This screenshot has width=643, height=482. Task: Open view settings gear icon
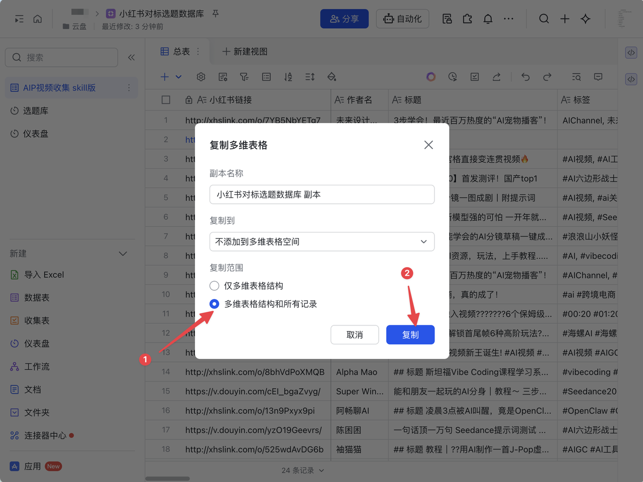(x=201, y=77)
